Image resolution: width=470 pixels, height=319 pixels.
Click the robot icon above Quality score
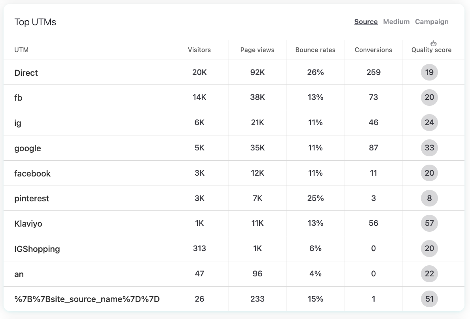[x=434, y=43]
